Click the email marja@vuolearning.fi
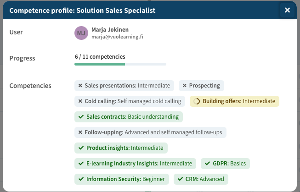 pos(117,37)
